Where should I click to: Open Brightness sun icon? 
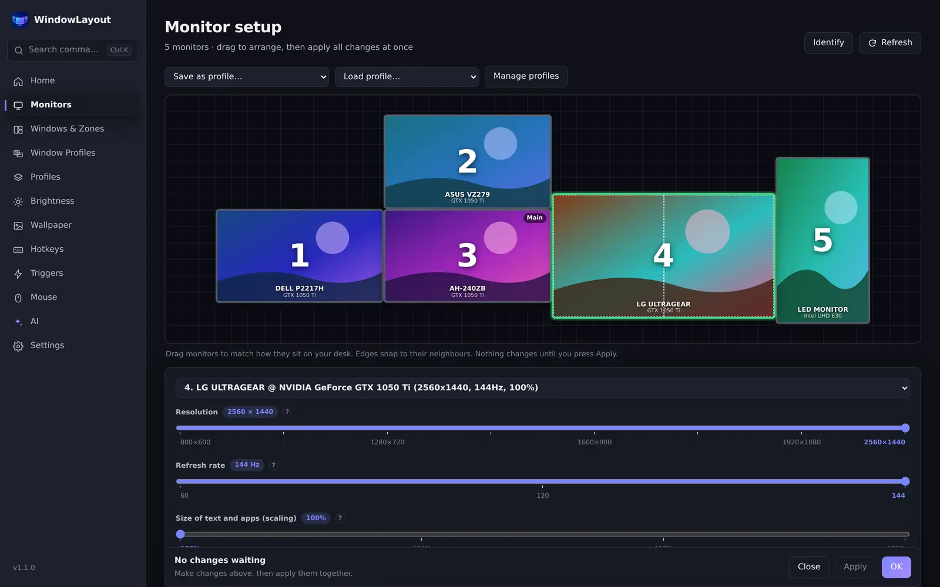pos(18,201)
